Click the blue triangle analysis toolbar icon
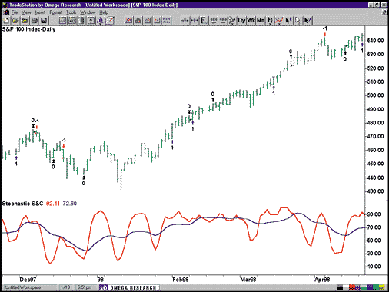The width and height of the screenshot is (389, 292). pyautogui.click(x=101, y=21)
